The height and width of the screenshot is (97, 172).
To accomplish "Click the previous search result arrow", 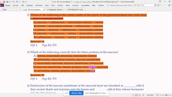I will click(x=162, y=5).
